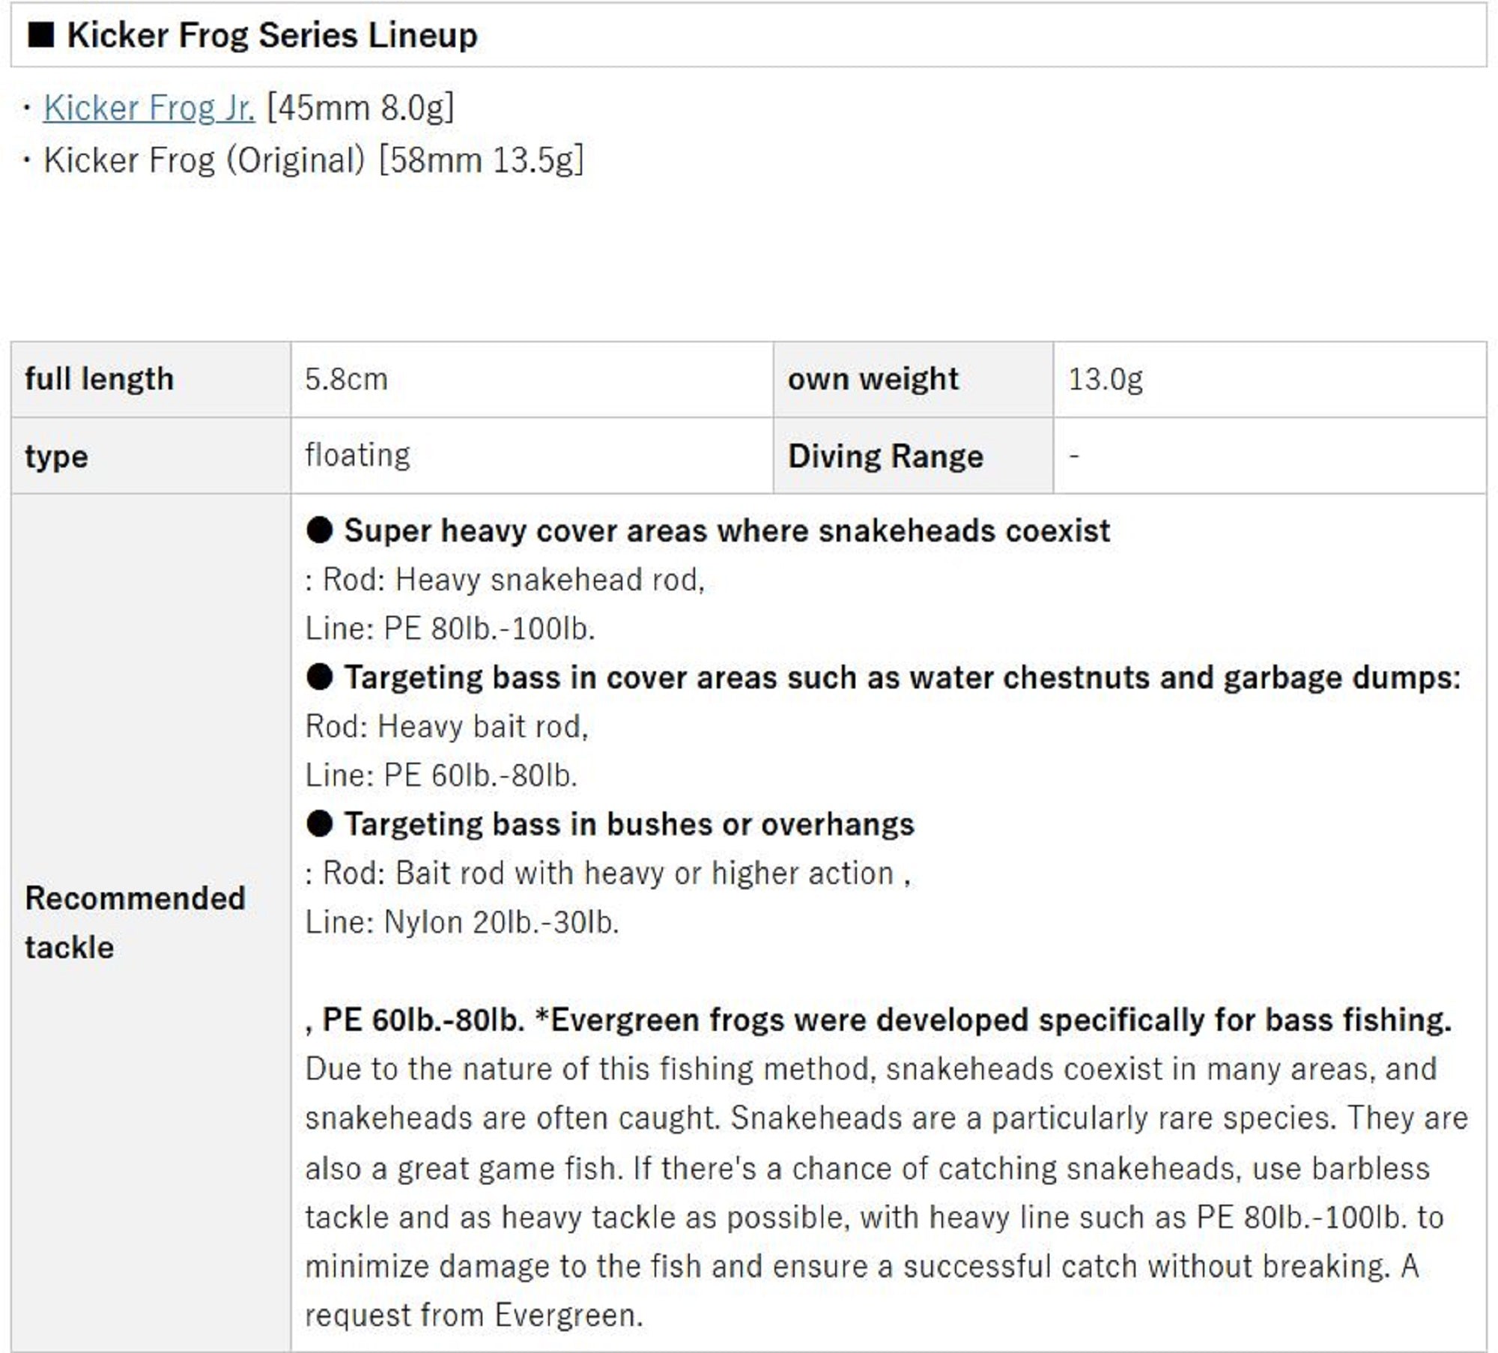Click the 'type' table header cell

[151, 455]
